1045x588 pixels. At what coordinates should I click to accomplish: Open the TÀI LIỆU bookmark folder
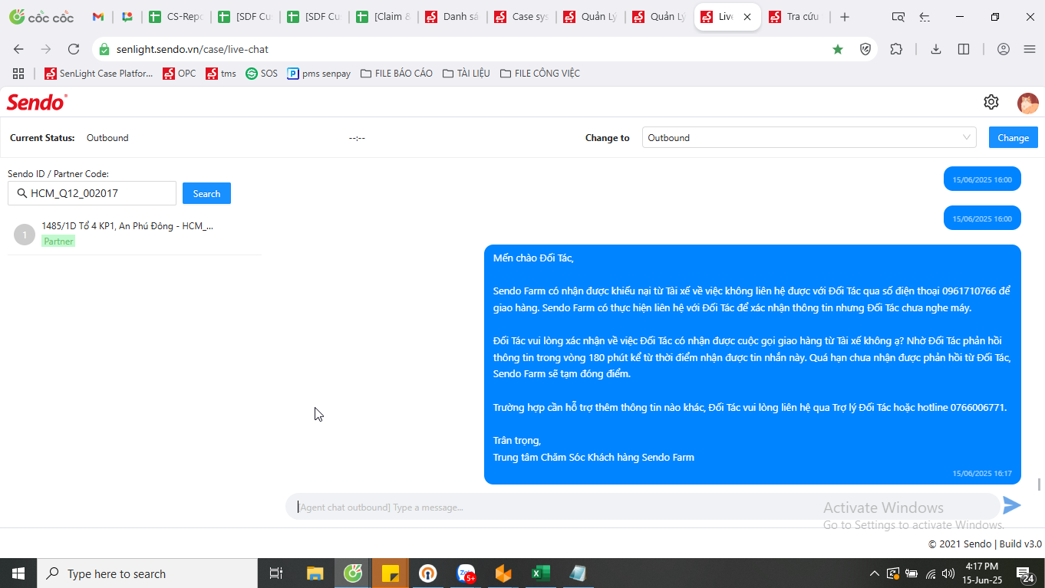(x=466, y=74)
